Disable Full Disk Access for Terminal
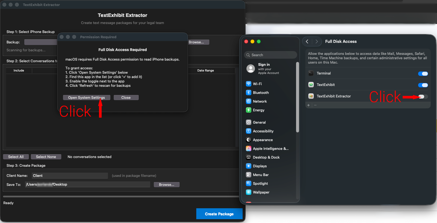The width and height of the screenshot is (437, 223). click(x=423, y=74)
